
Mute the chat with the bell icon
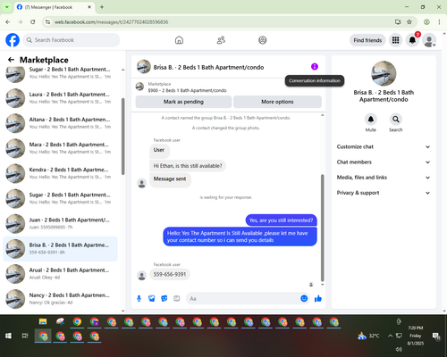point(371,120)
